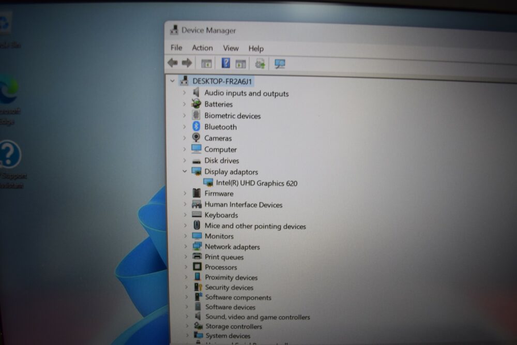
Task: Select the Software components label
Action: [238, 297]
